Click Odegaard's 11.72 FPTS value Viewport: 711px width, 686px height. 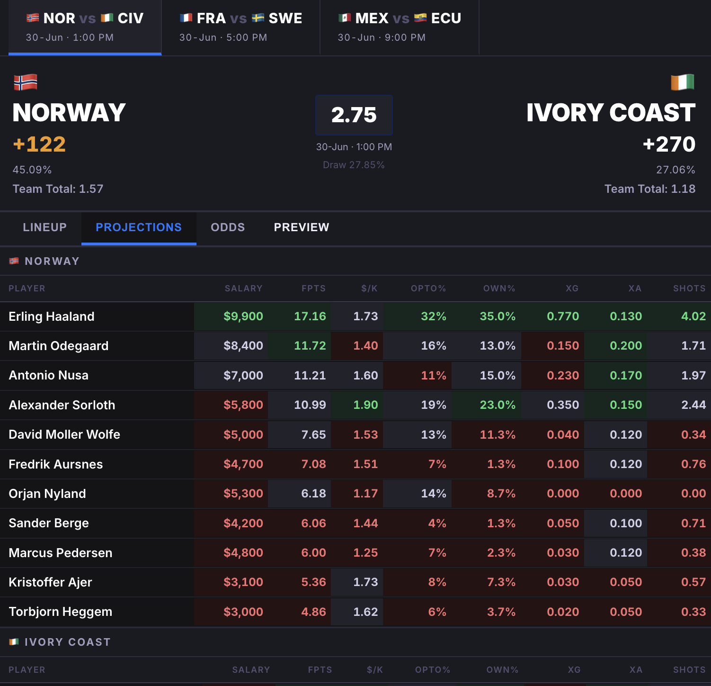point(310,346)
